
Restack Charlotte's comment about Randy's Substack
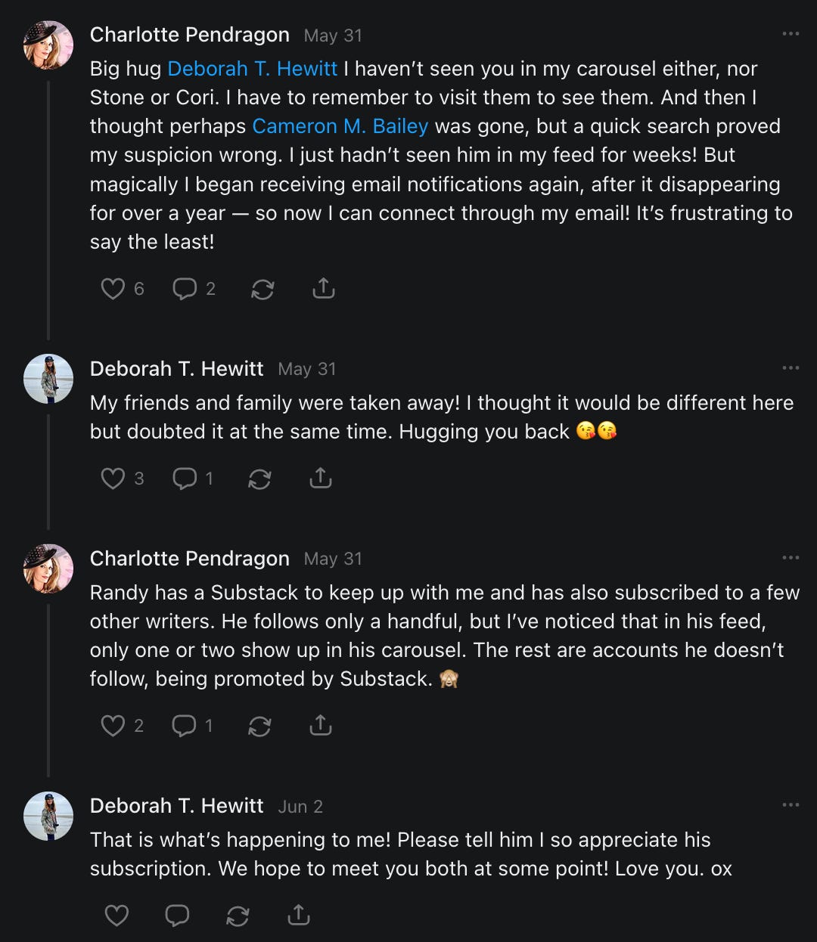tap(259, 726)
